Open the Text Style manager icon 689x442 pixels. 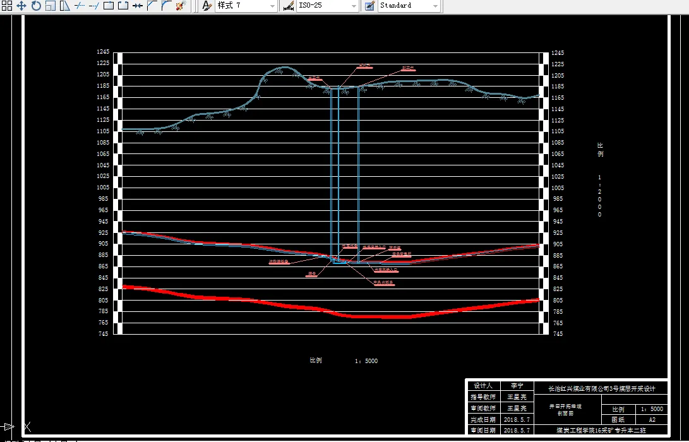click(207, 5)
